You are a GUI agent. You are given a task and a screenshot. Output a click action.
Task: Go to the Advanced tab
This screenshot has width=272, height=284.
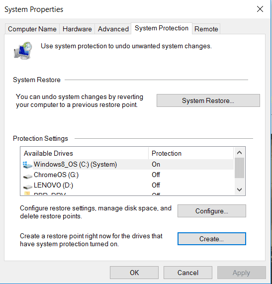click(113, 29)
